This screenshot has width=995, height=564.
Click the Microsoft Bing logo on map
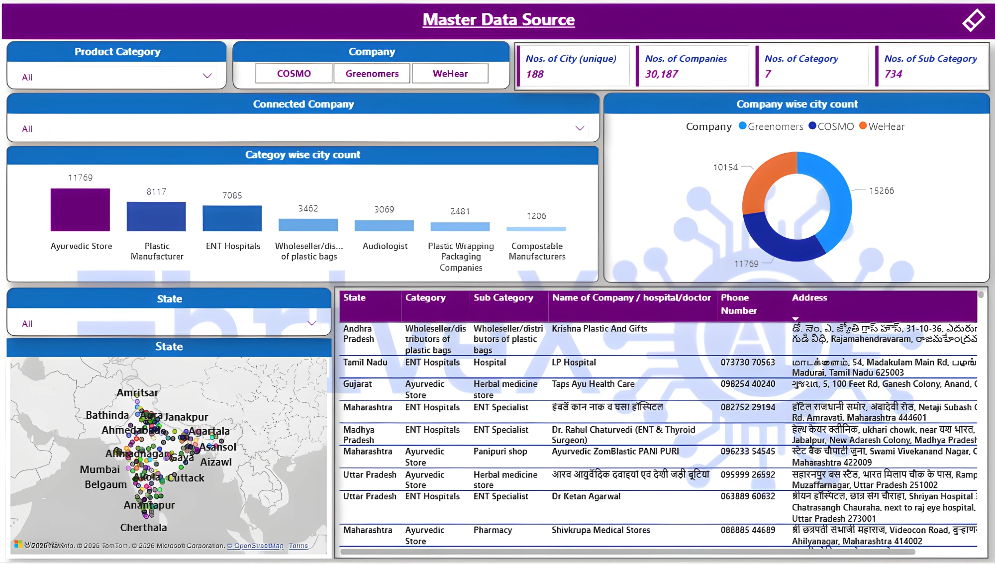point(18,544)
